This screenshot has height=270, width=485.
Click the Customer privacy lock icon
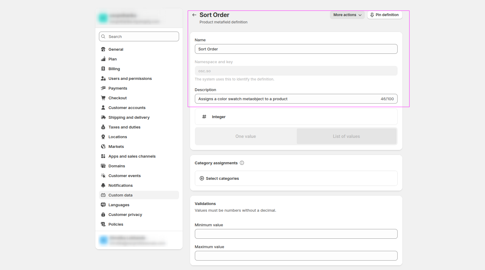(x=103, y=214)
